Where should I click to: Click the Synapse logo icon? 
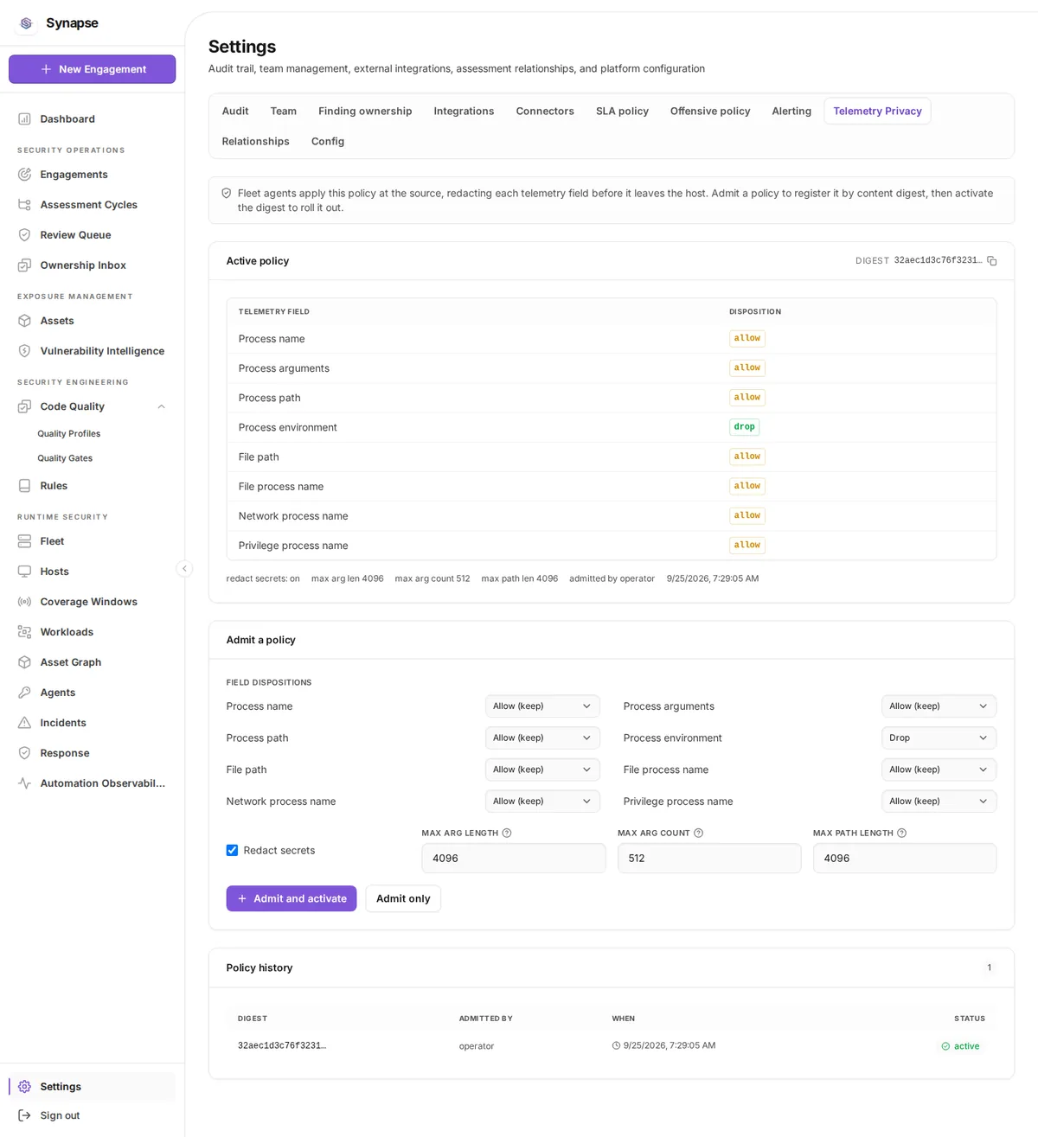point(26,23)
